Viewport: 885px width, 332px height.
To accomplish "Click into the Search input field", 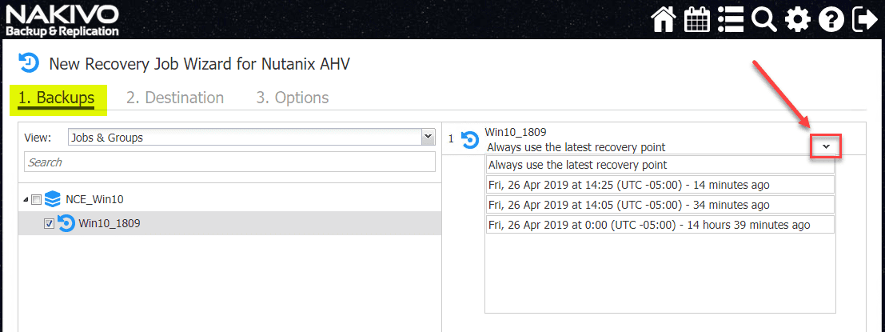I will tap(229, 162).
